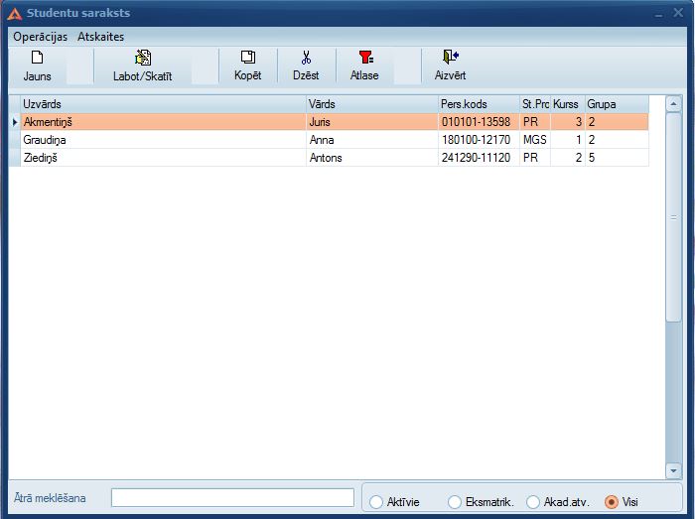
Task: Click the MGS study program cell
Action: (535, 140)
